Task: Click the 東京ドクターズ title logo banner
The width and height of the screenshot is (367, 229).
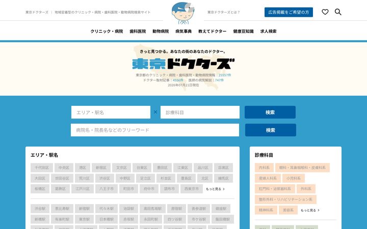Action: [183, 64]
